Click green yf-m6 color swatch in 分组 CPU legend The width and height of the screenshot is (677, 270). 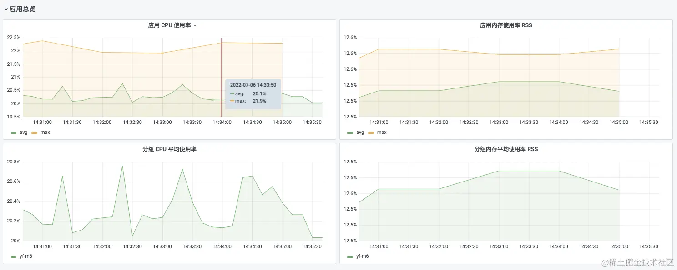[13, 256]
